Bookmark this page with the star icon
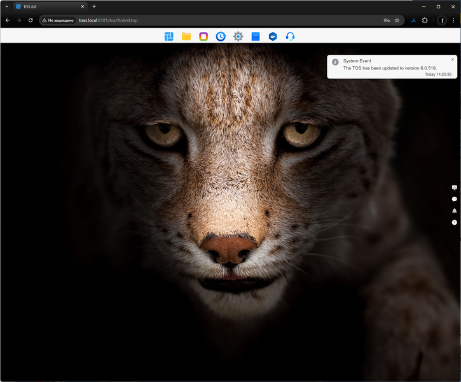Image resolution: width=461 pixels, height=382 pixels. pos(397,20)
